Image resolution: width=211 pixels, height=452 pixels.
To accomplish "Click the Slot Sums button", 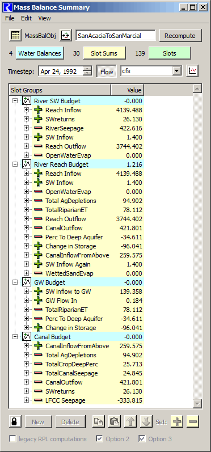I will (x=104, y=53).
